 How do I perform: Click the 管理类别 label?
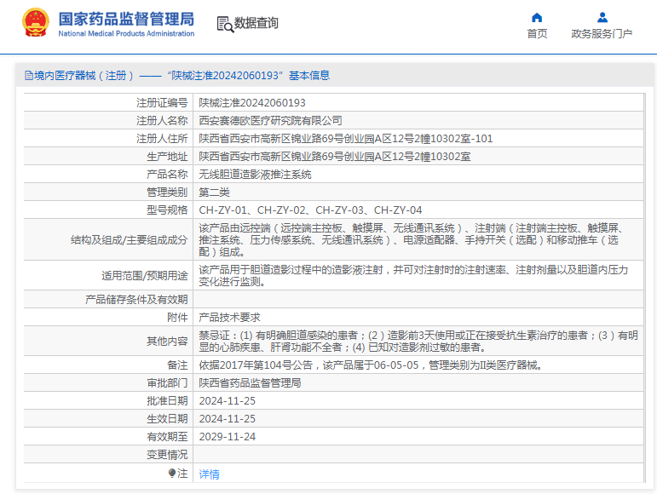(167, 192)
